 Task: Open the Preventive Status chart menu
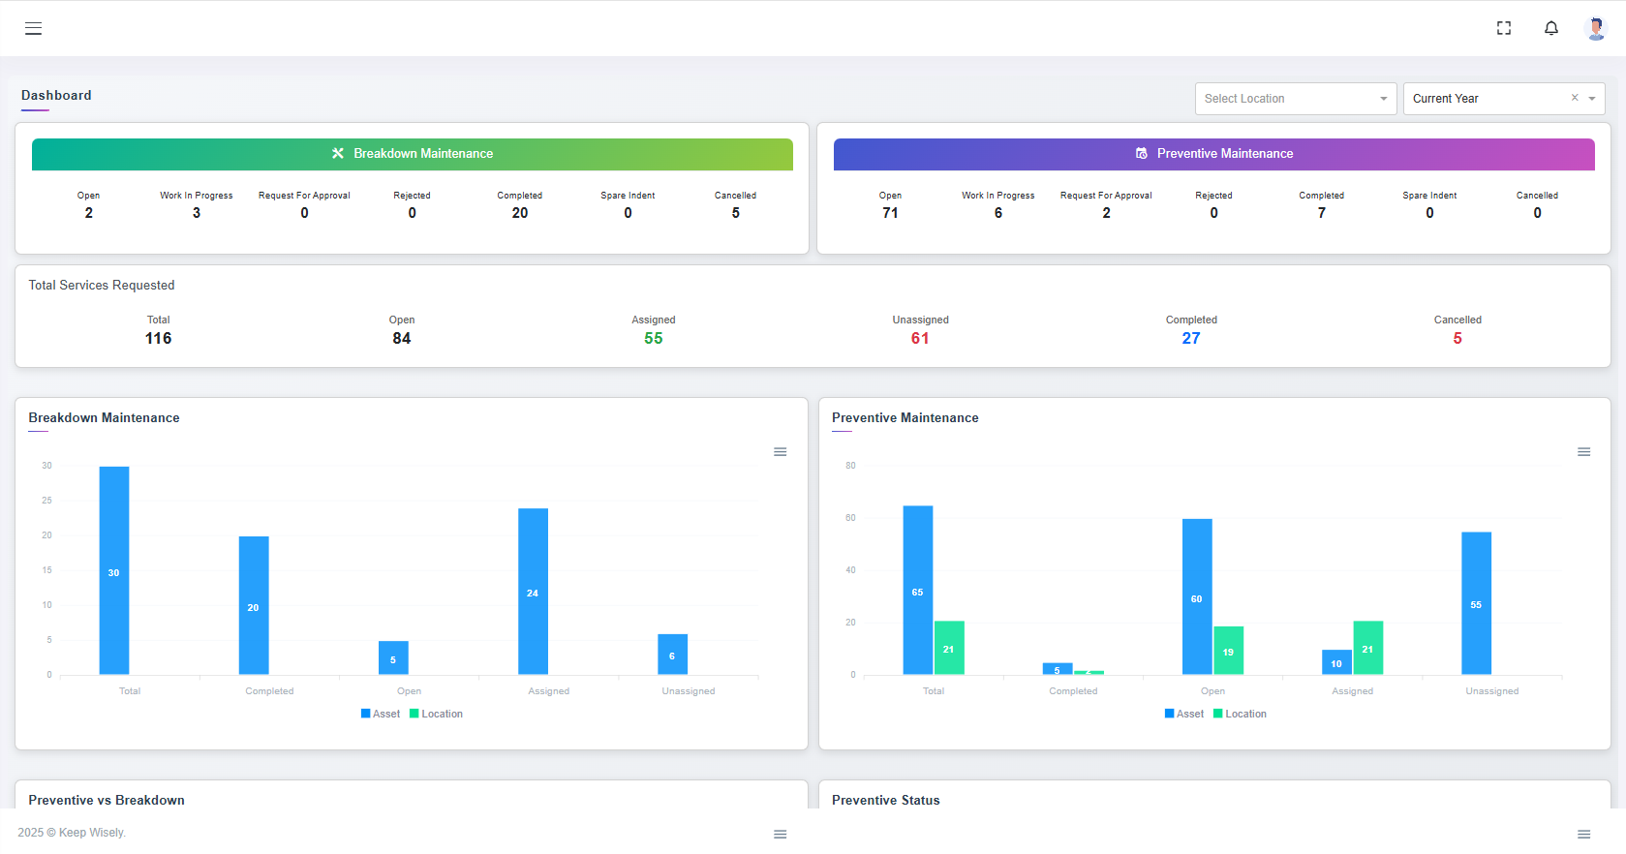1584,835
